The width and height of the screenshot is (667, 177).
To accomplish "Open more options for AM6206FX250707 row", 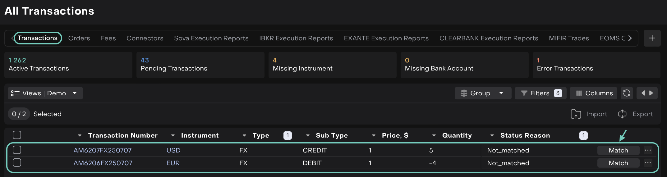I will click(648, 163).
